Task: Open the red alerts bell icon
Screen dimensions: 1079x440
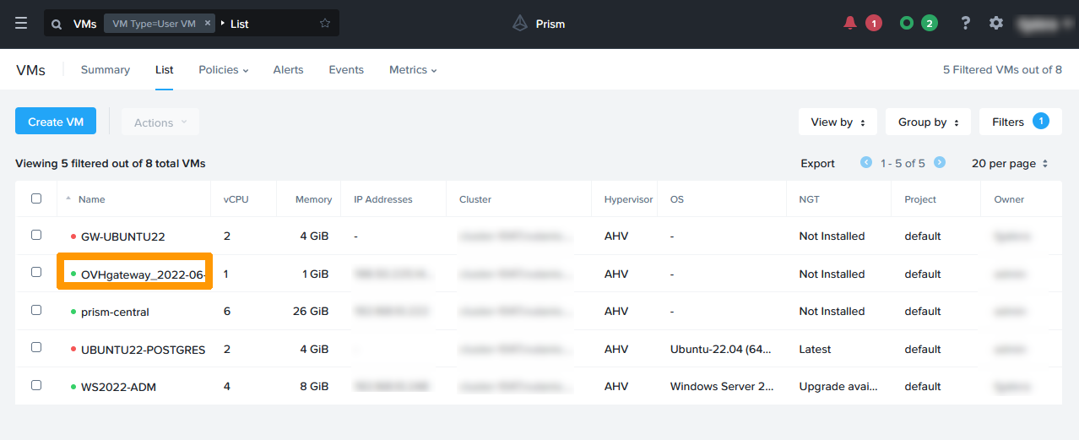Action: (x=850, y=23)
